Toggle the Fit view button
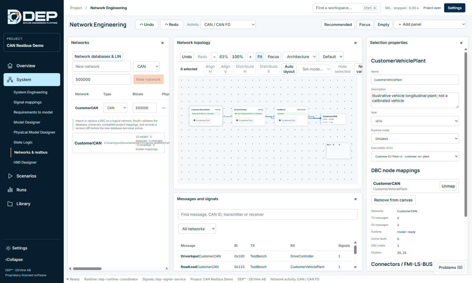Image resolution: width=472 pixels, height=283 pixels. tap(260, 57)
